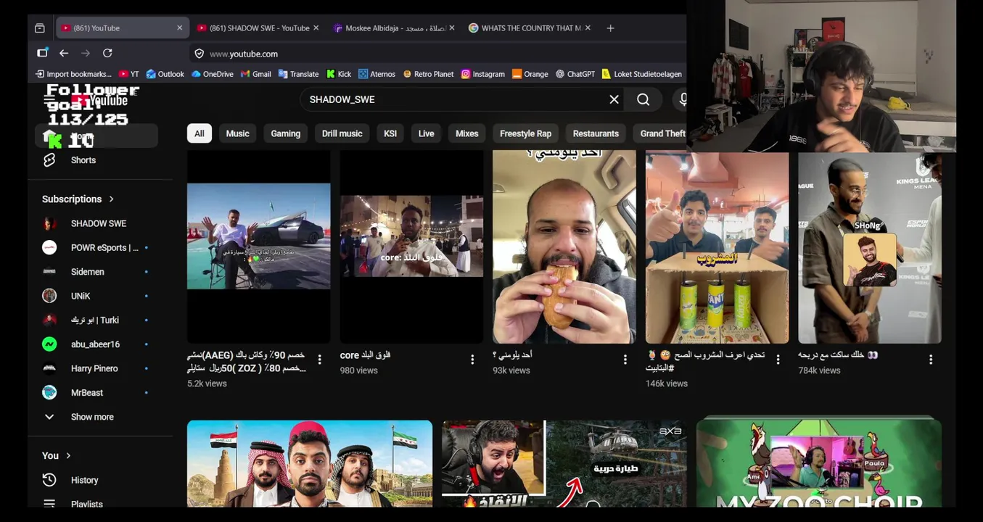
Task: Open options for the 146k views short
Action: [778, 360]
